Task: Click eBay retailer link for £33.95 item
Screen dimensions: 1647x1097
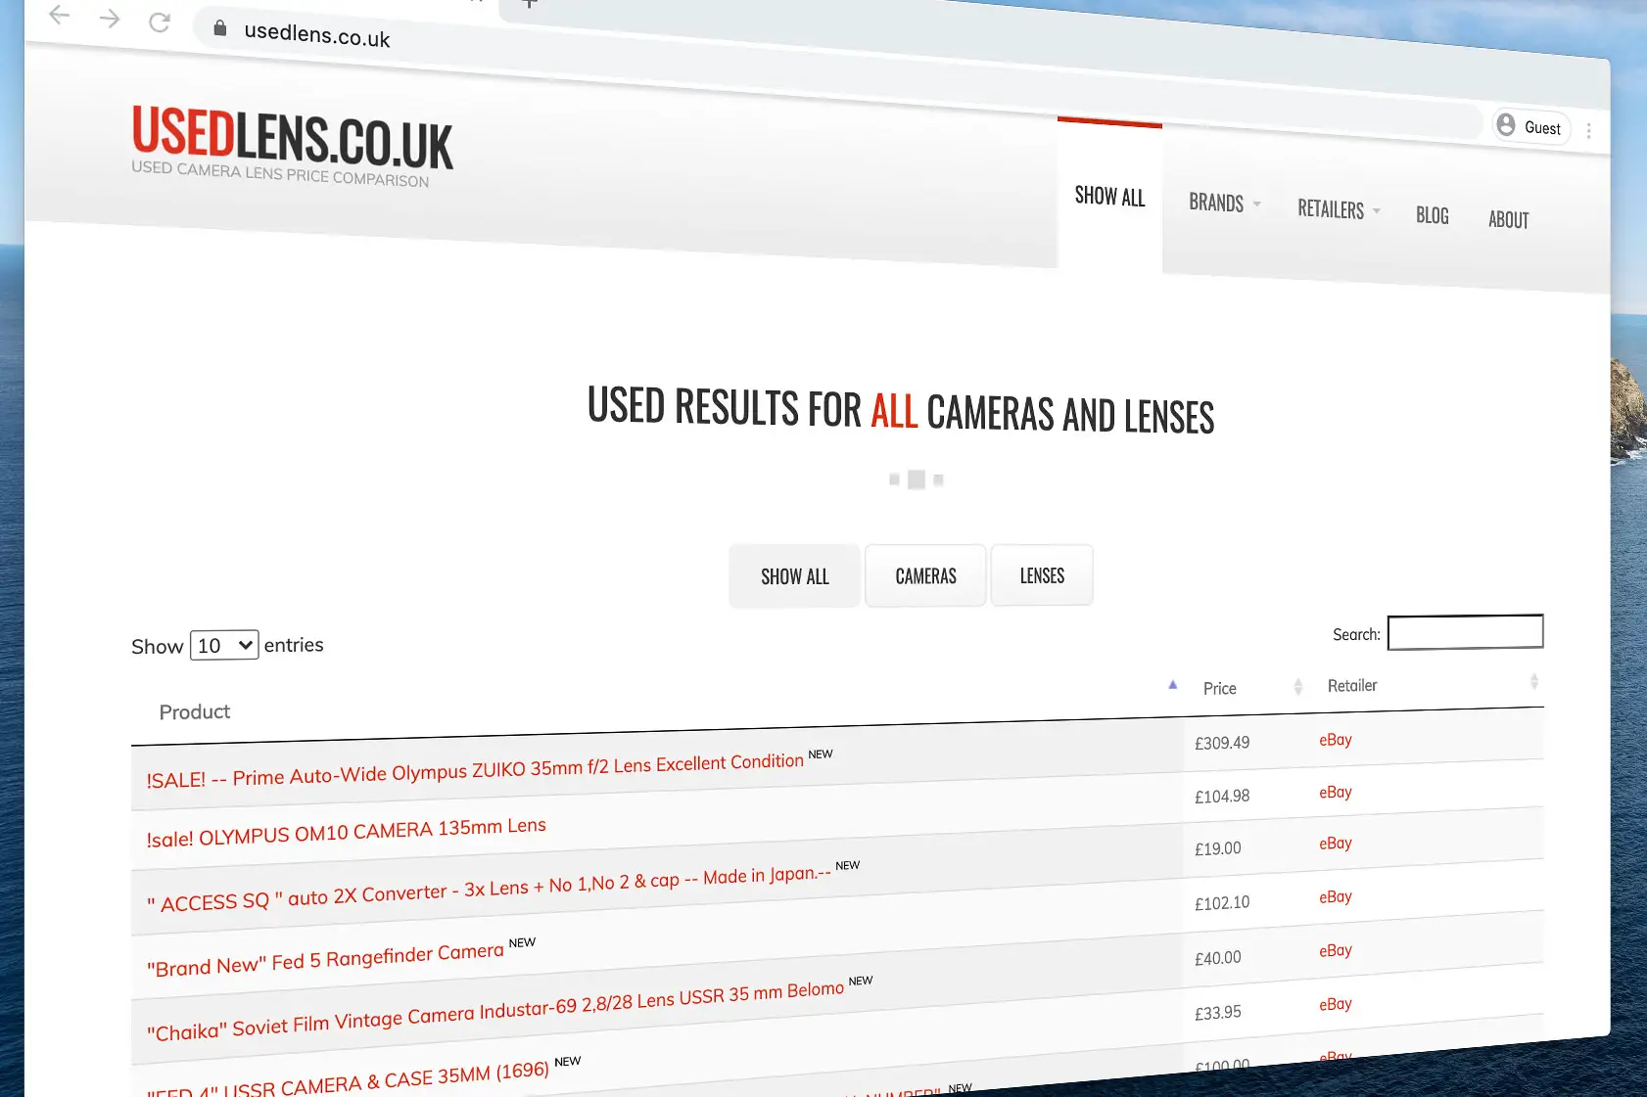Action: 1335,1004
